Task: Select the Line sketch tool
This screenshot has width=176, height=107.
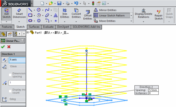Action: [x=30, y=10]
